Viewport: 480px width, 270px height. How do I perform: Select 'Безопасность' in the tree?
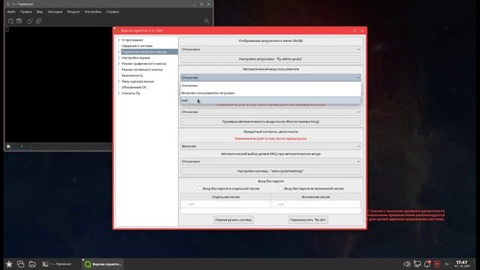132,75
